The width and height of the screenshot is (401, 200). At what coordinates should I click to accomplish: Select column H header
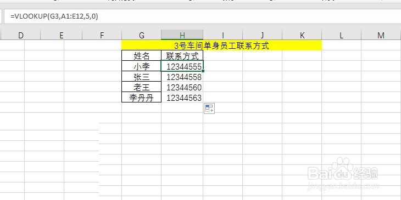point(182,35)
